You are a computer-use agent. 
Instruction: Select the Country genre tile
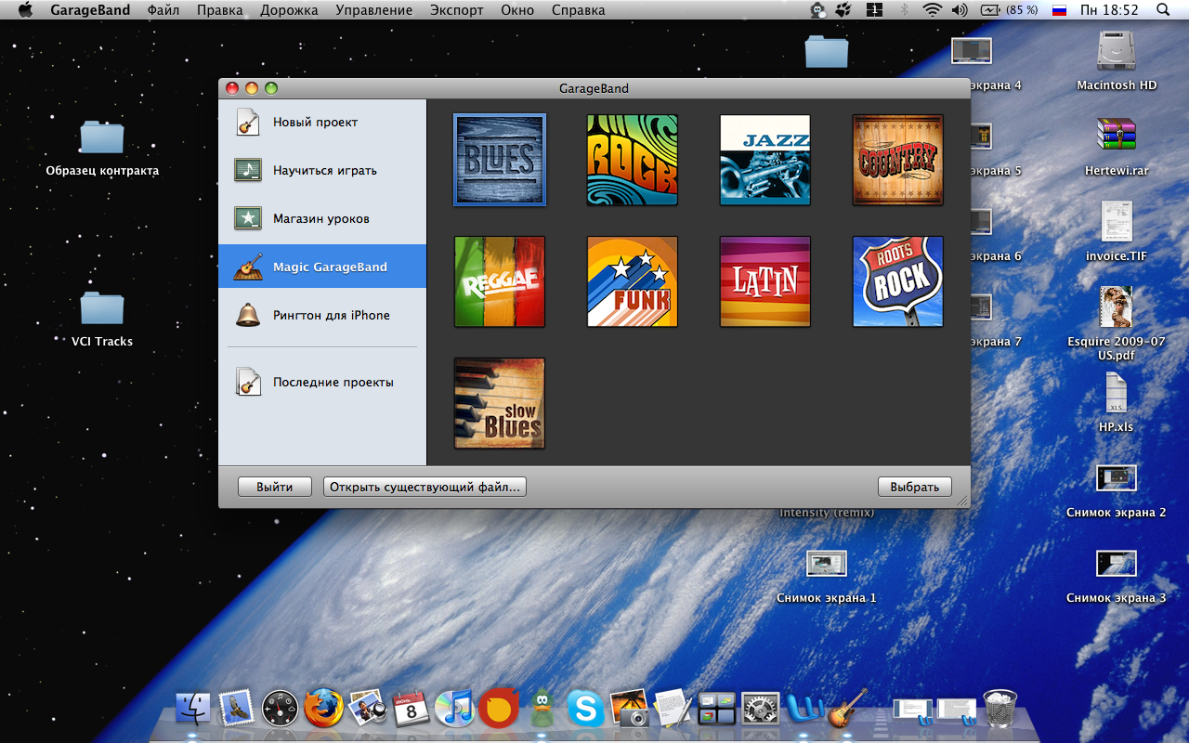click(898, 160)
